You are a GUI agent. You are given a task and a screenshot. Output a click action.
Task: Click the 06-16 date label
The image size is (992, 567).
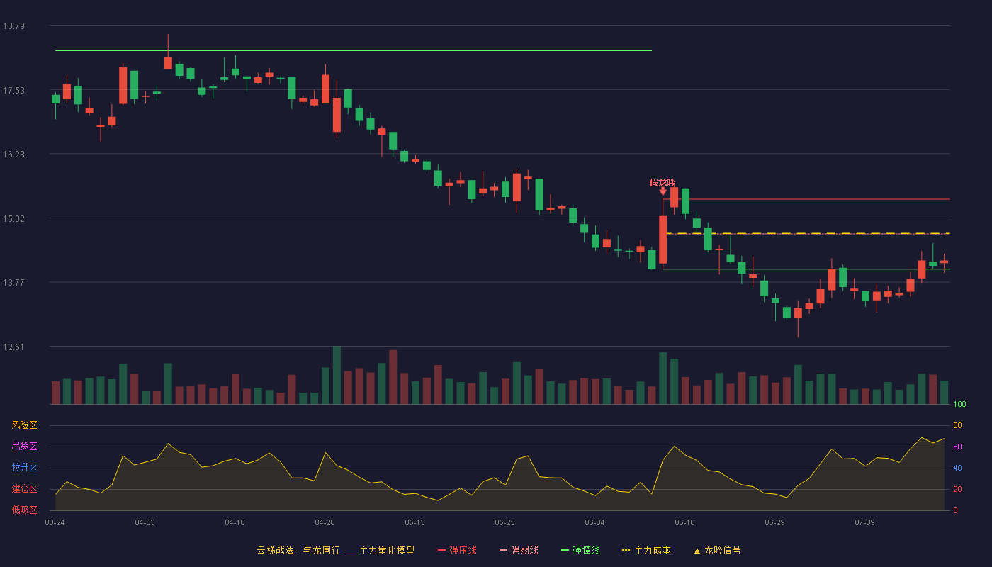coord(684,522)
